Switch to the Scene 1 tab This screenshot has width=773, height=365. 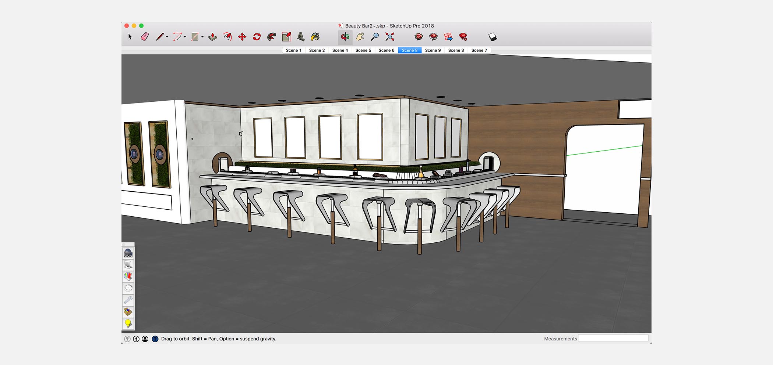[x=294, y=50]
